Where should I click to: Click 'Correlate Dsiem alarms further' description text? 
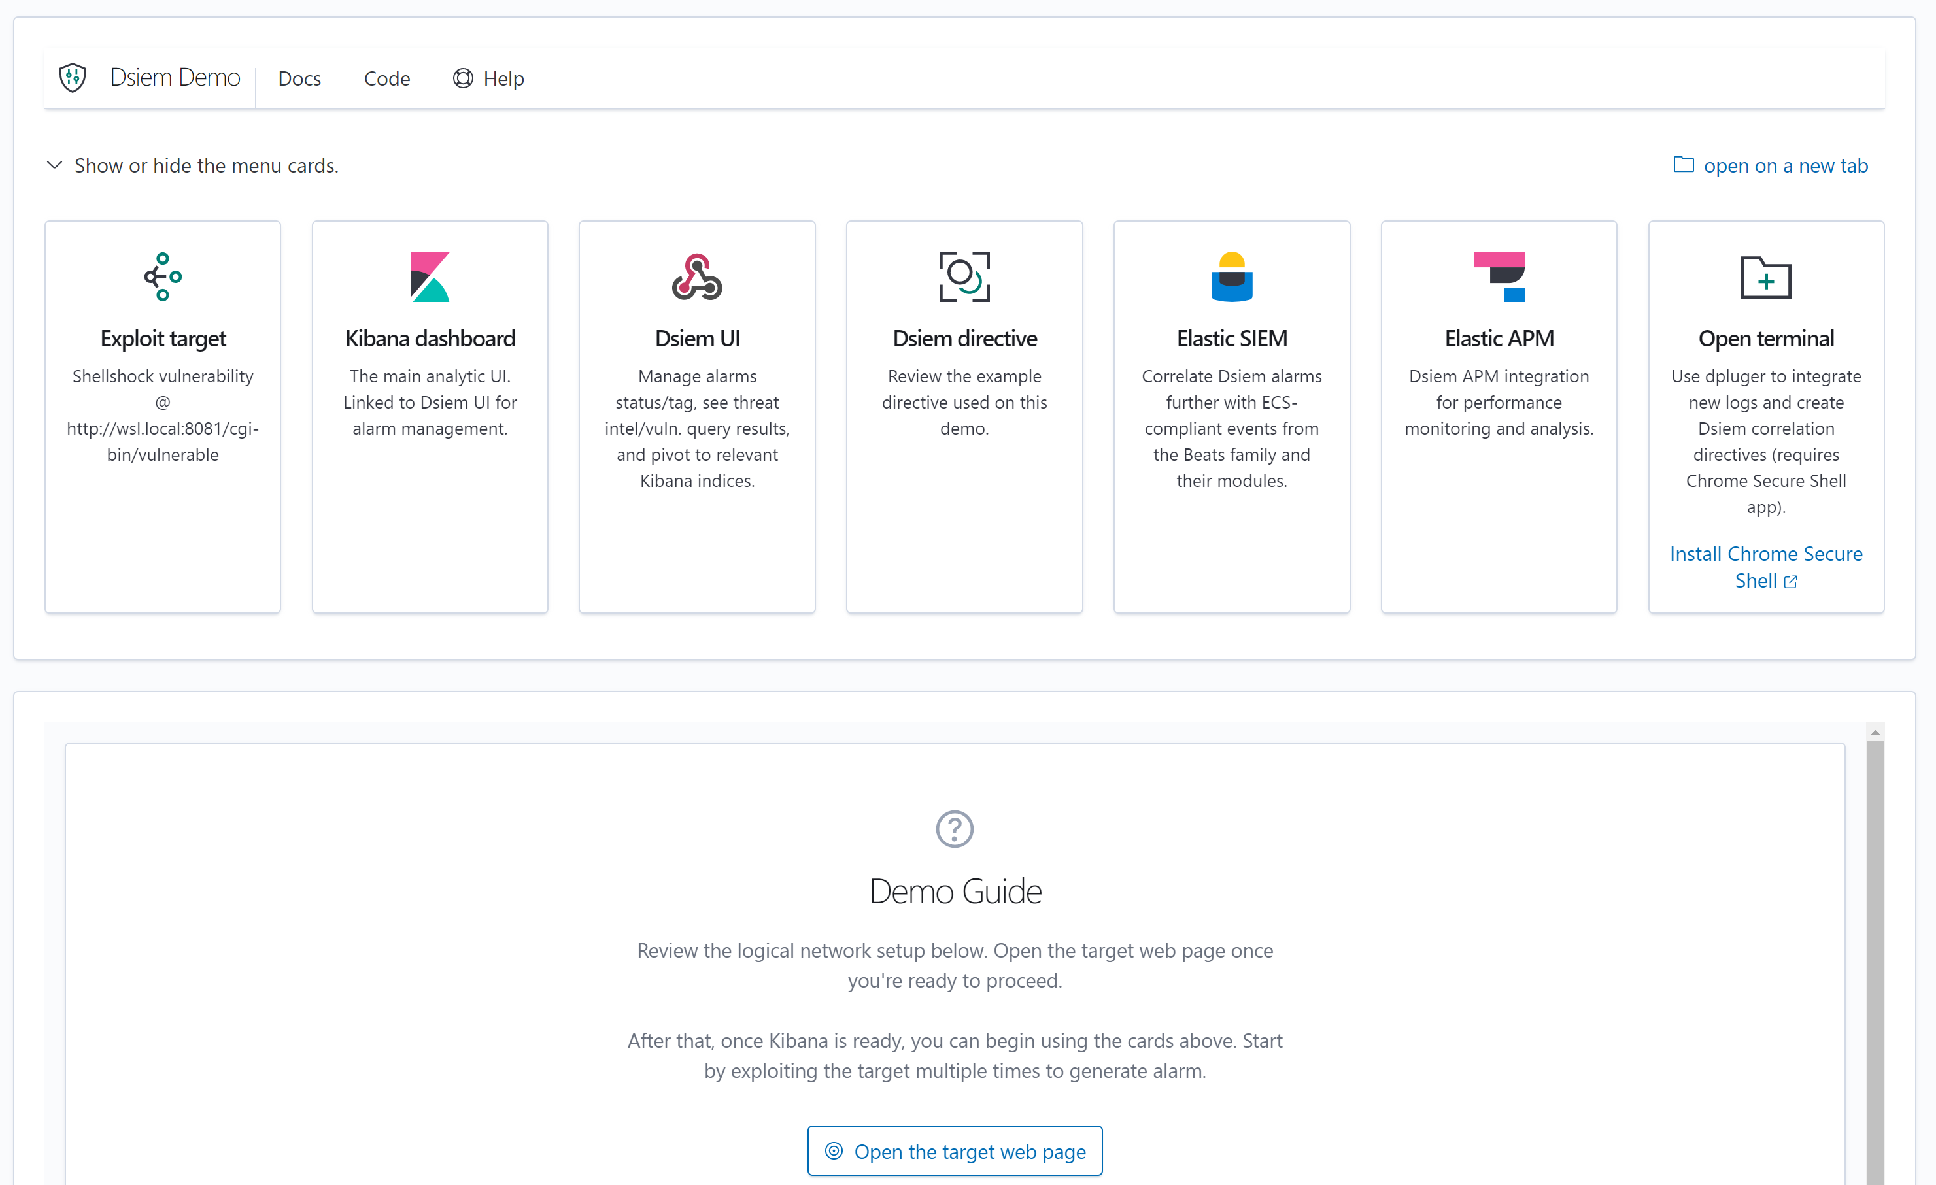1231,428
